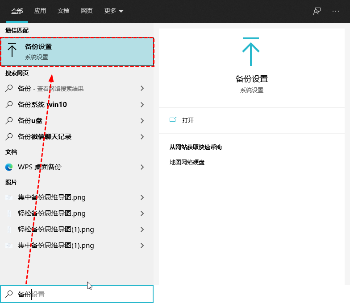Image resolution: width=350 pixels, height=303 pixels.
Task: Open the 地图网络硬盘 quick help link
Action: pos(187,162)
